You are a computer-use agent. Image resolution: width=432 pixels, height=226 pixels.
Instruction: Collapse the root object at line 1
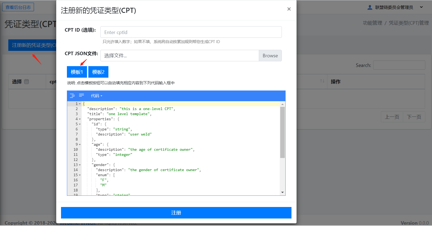point(80,104)
